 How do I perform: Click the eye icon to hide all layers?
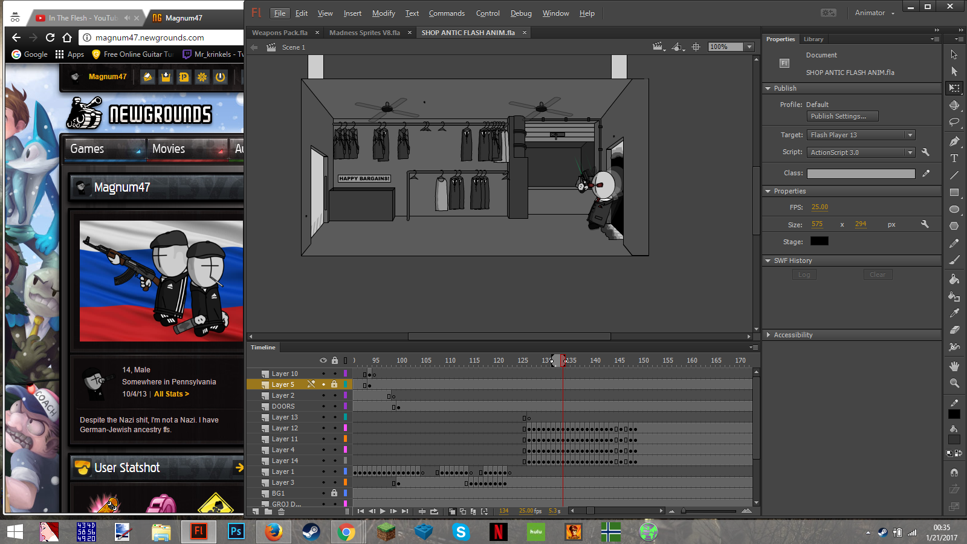[x=323, y=360]
